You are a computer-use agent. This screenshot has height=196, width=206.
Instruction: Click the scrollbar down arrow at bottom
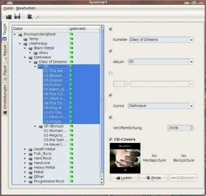(x=102, y=183)
